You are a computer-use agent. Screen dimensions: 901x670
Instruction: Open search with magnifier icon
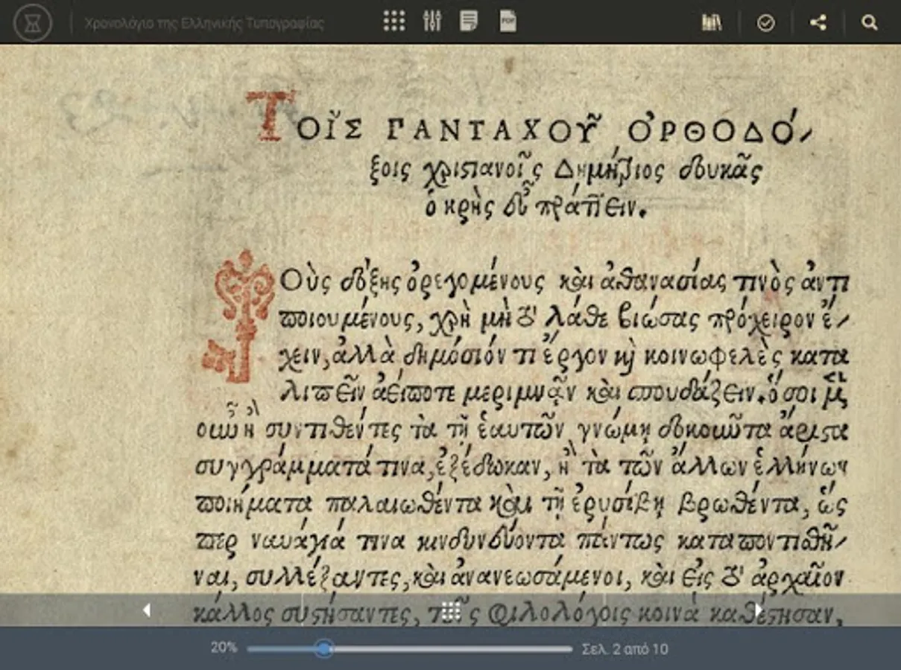[870, 22]
